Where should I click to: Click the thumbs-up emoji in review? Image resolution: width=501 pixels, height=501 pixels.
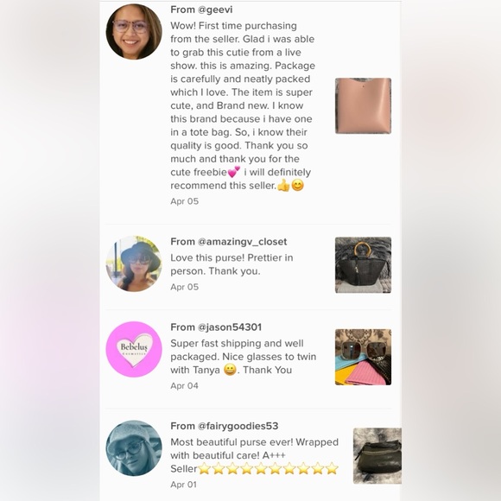click(283, 186)
